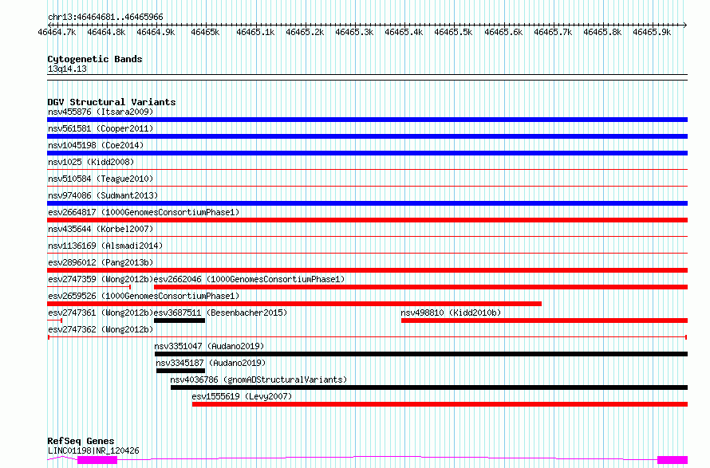Screen dimensions: 710x468
Task: Click the short black bar for nsv3345187
Action: coord(180,371)
